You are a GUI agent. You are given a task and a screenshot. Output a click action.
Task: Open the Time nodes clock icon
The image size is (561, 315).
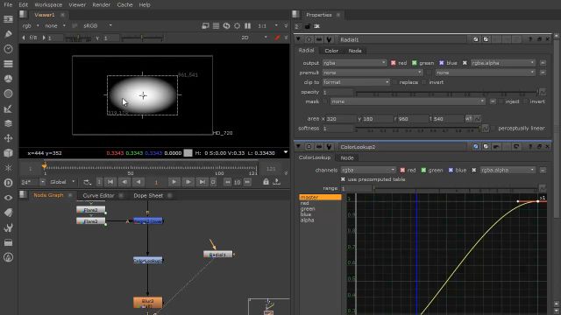pyautogui.click(x=8, y=49)
